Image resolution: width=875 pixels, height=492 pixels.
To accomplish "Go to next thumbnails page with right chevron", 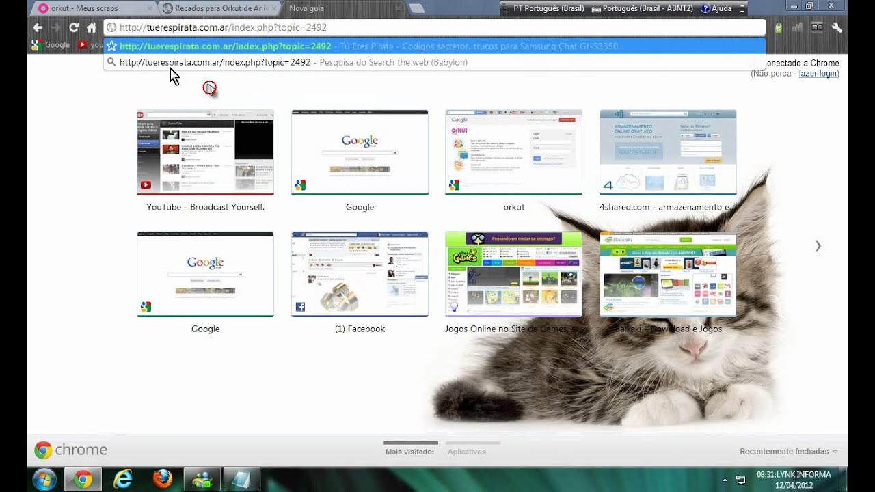I will (818, 246).
